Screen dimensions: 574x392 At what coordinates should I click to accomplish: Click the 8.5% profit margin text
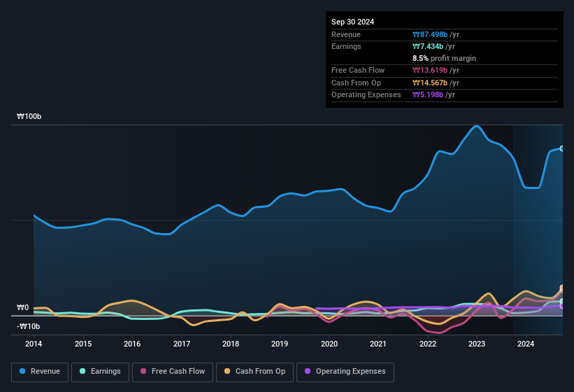point(444,58)
